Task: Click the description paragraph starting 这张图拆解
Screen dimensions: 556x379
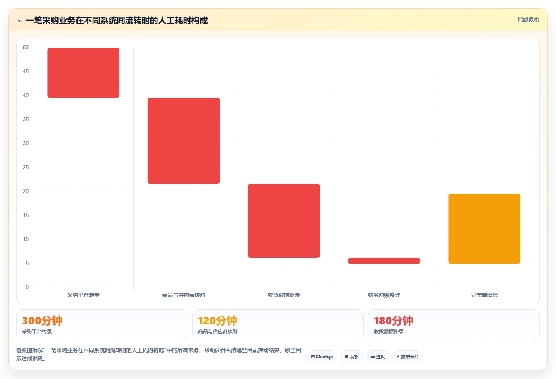Action: [159, 354]
